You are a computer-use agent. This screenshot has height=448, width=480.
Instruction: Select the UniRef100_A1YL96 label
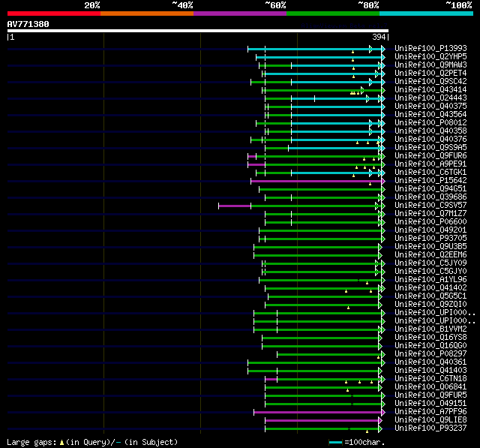(430, 280)
